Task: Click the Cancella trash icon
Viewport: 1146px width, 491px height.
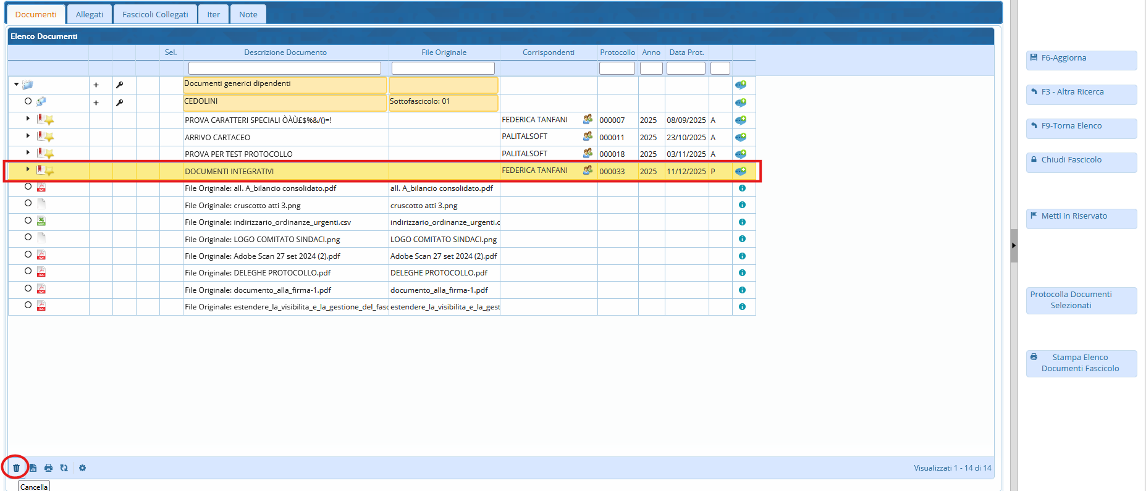Action: [x=16, y=468]
